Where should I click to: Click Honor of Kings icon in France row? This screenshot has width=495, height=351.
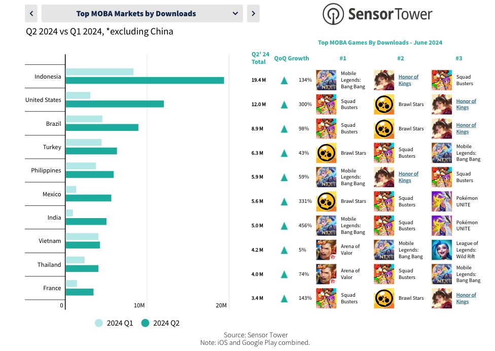pyautogui.click(x=442, y=298)
